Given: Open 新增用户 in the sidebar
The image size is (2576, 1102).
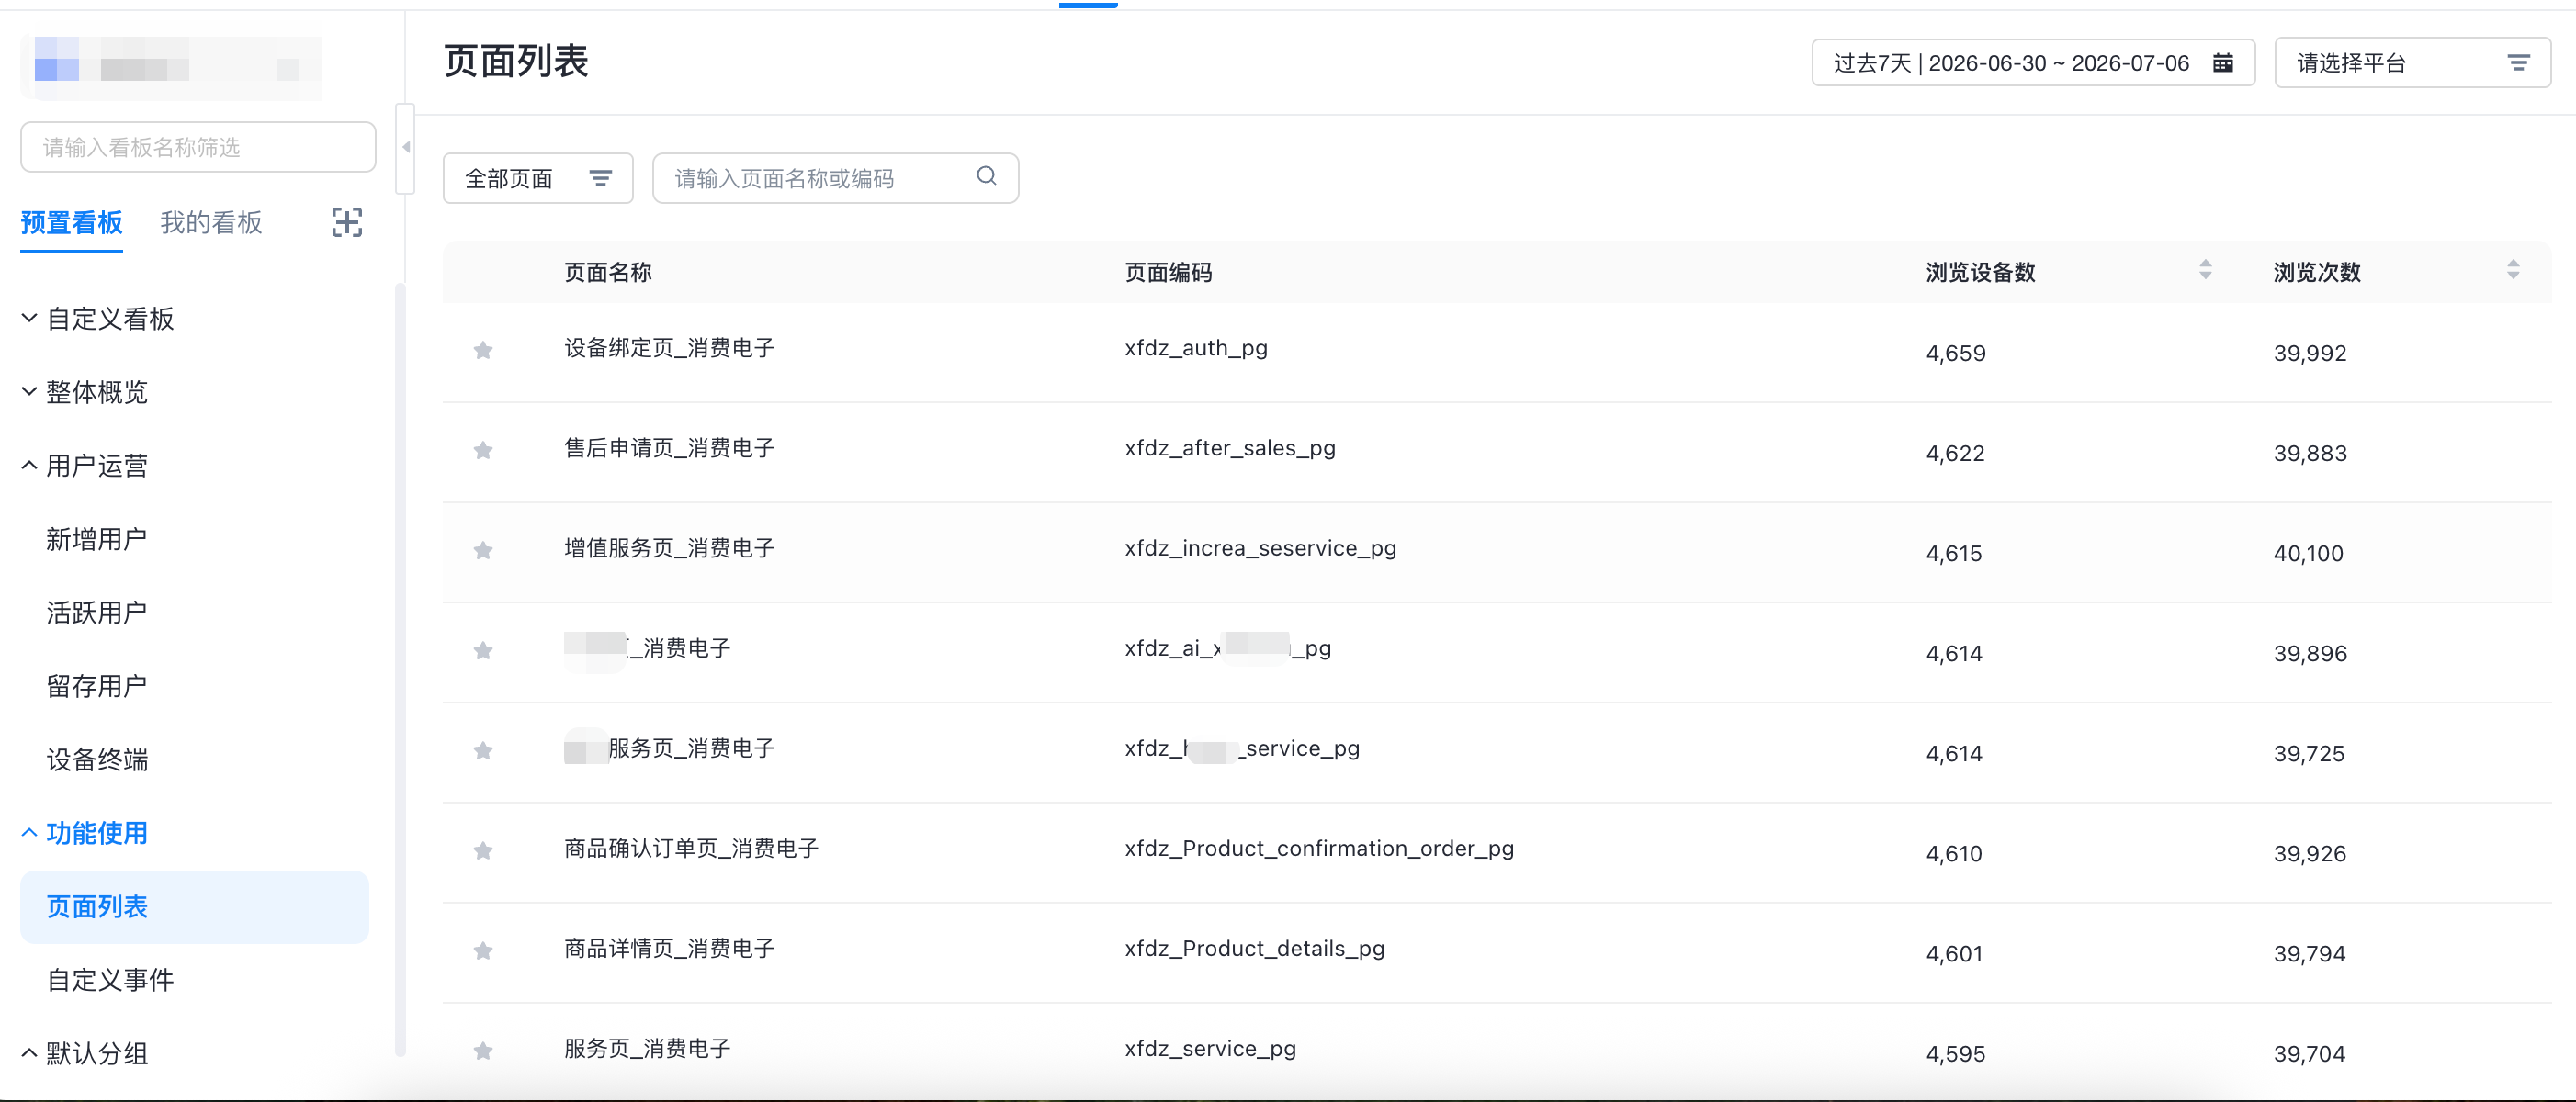Looking at the screenshot, I should click(x=97, y=539).
